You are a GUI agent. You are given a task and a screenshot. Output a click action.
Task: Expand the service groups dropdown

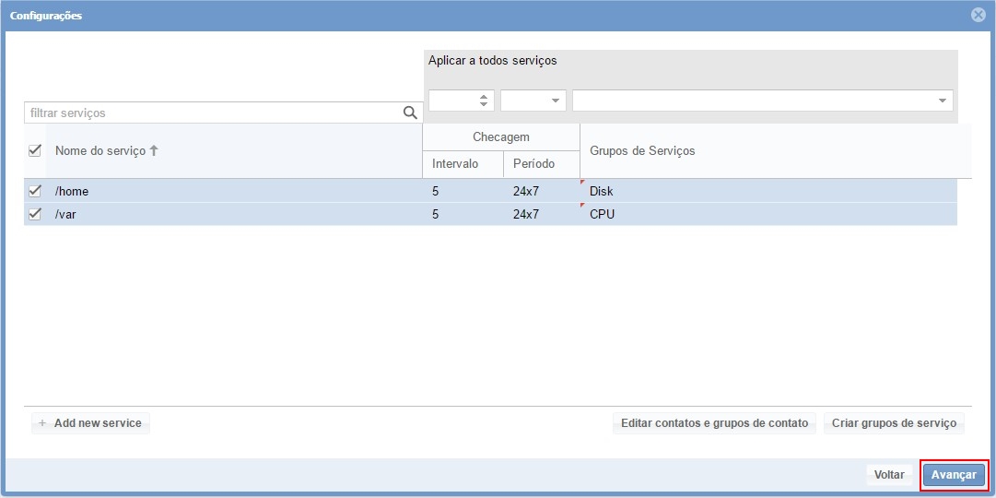(x=942, y=101)
